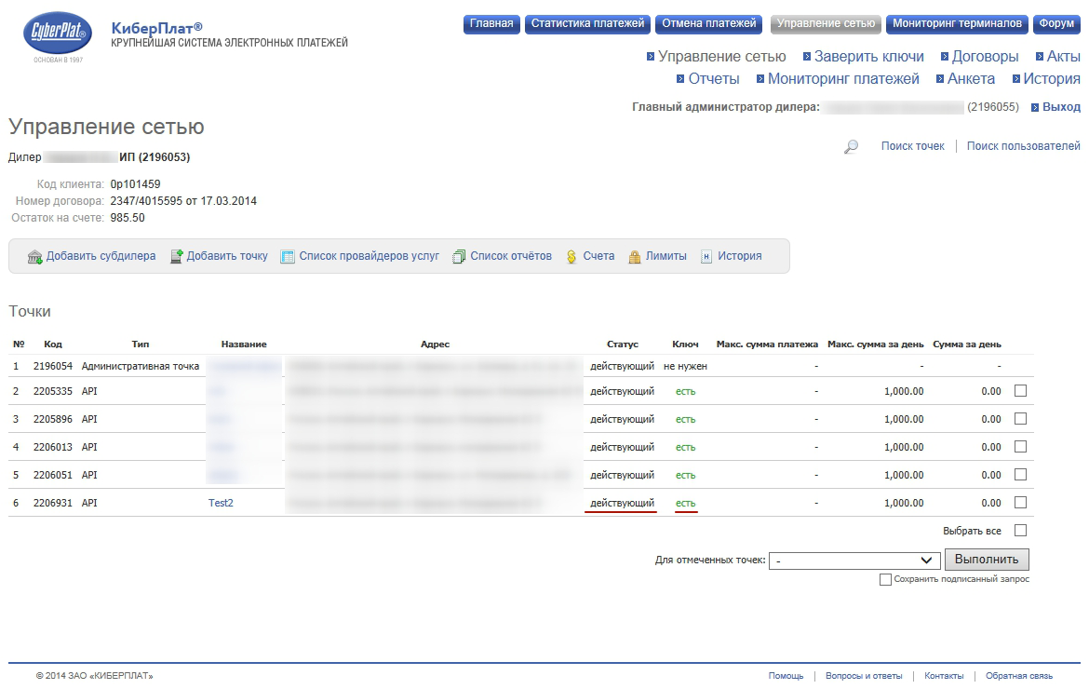This screenshot has height=689, width=1089.
Task: Enable Сохранить подписанный запрос checkbox
Action: pos(885,579)
